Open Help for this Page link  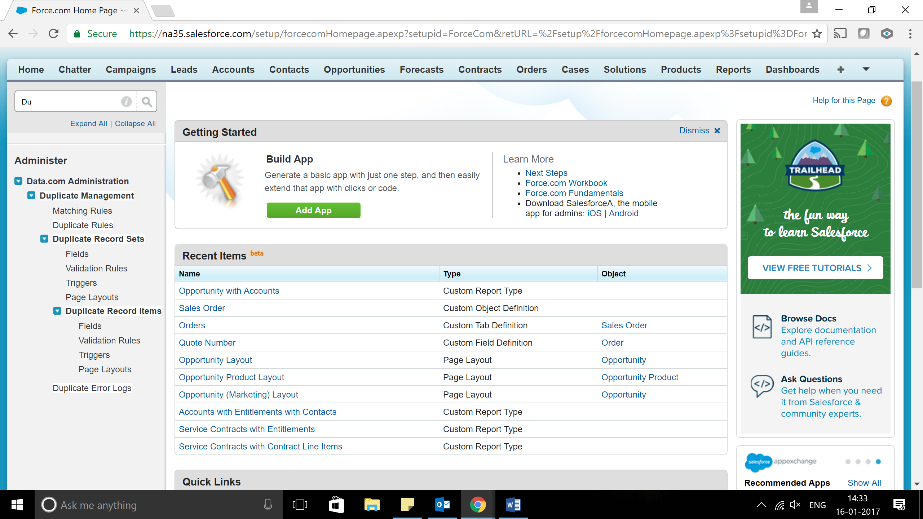pos(844,101)
